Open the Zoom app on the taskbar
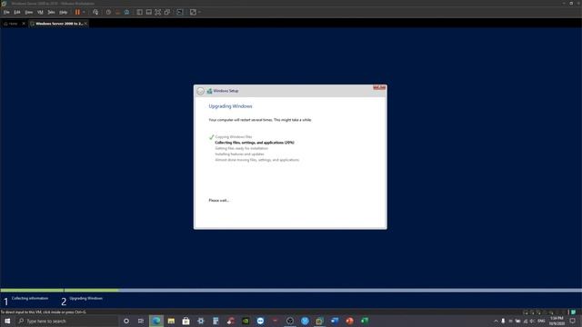Viewport: 582px width, 327px height. (260, 321)
